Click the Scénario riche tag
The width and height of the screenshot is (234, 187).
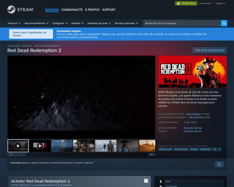click(x=181, y=149)
